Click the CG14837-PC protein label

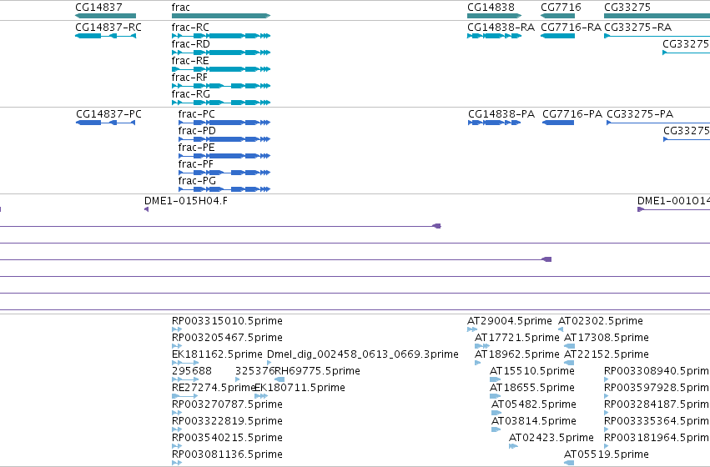[108, 114]
